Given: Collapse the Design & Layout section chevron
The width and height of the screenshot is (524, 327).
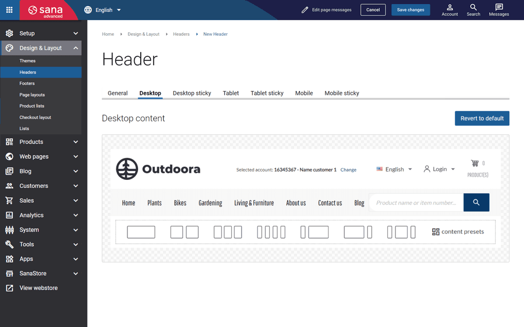Looking at the screenshot, I should 76,48.
